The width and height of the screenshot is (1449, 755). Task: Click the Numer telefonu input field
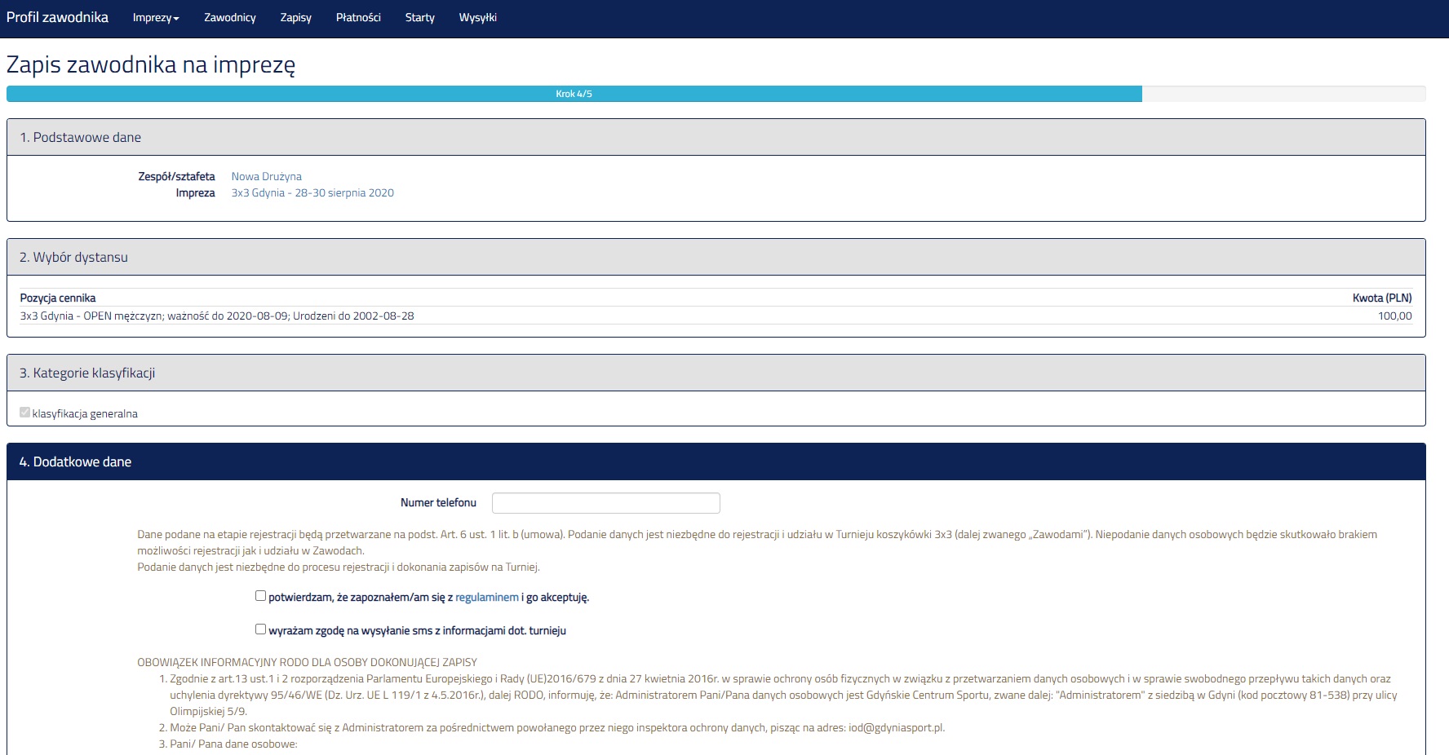point(605,503)
